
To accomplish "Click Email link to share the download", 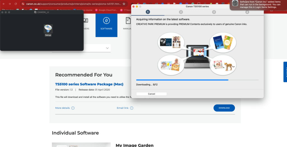I will pos(125,108).
